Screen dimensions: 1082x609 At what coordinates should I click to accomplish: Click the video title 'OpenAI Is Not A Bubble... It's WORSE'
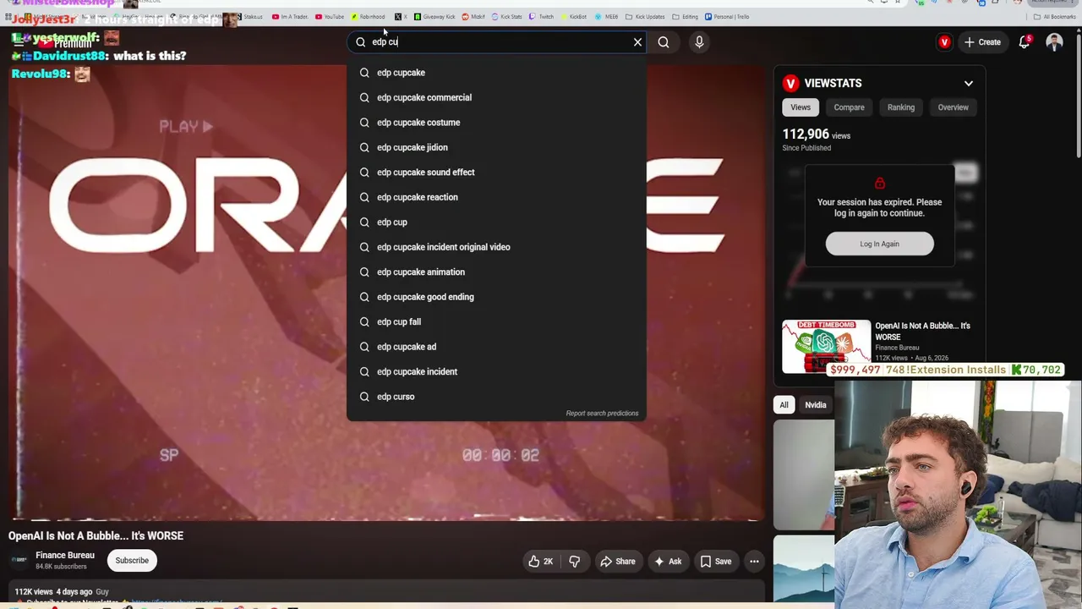pyautogui.click(x=96, y=536)
